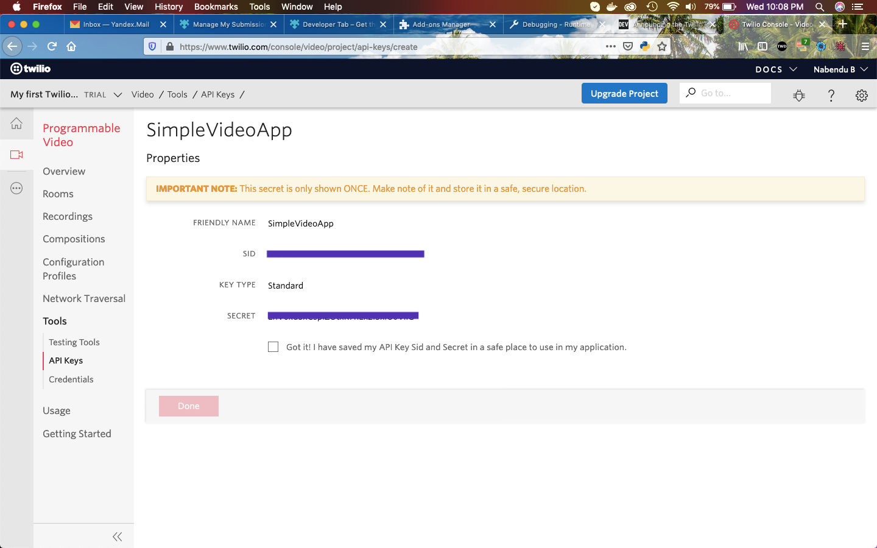The width and height of the screenshot is (877, 548).
Task: Click the Video breadcrumb
Action: click(143, 94)
